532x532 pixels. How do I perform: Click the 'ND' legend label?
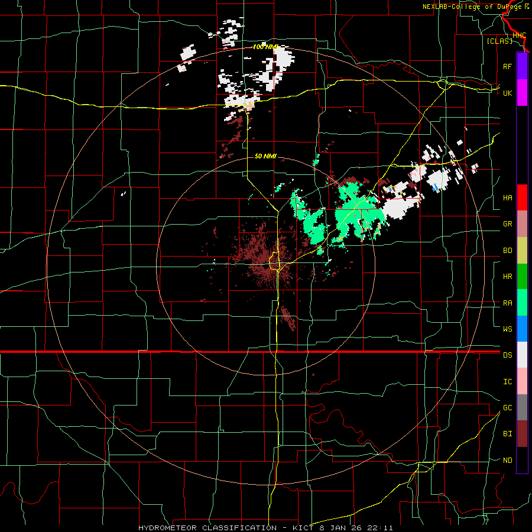point(507,460)
